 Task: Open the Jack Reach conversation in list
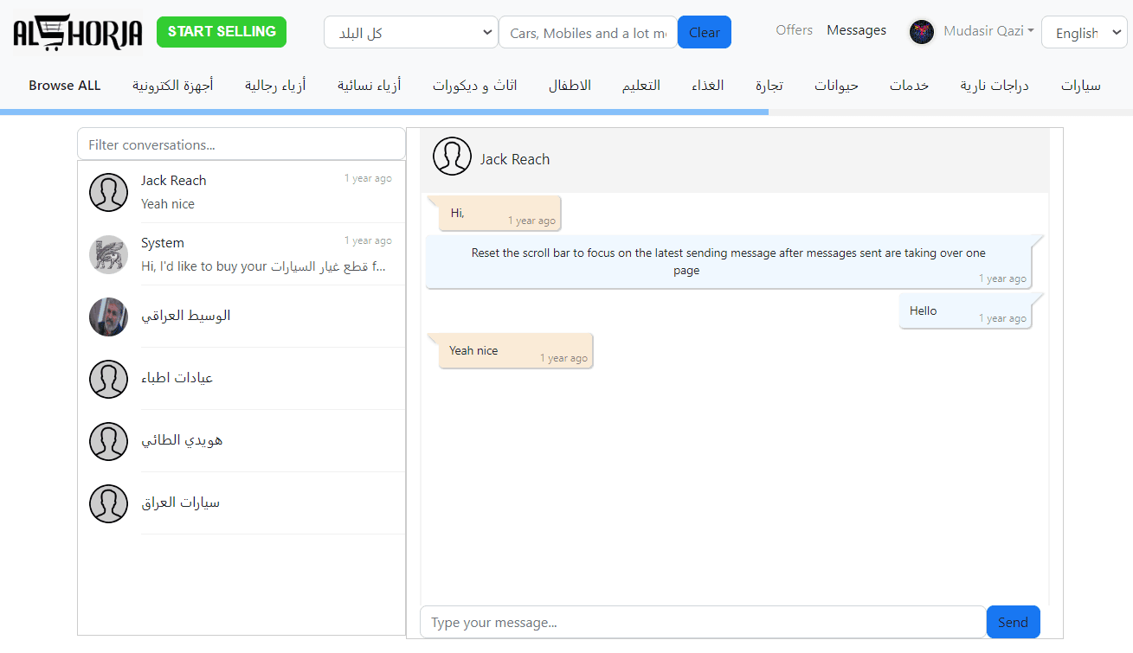(x=242, y=192)
